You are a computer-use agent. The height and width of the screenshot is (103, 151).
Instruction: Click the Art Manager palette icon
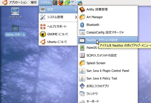pos(82,17)
